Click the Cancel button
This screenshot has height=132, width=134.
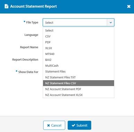pyautogui.click(x=54, y=125)
